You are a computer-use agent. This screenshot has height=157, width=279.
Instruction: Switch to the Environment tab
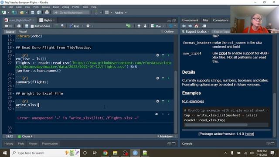pos(190,20)
